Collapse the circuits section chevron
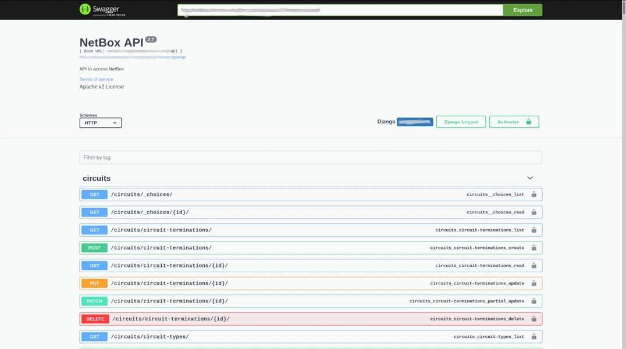 tap(530, 178)
